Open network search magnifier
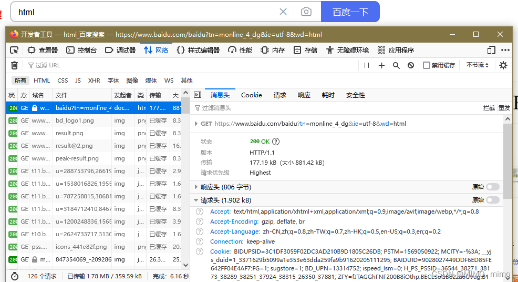518x282 pixels. pyautogui.click(x=396, y=66)
